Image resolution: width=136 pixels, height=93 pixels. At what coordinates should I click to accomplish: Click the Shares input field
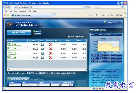[x=45, y=85]
